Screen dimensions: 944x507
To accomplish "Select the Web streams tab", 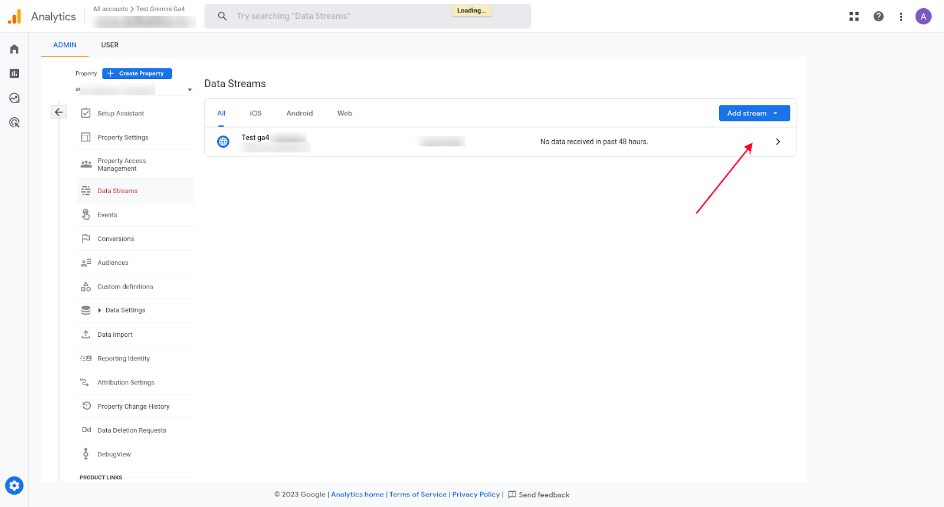I will click(x=345, y=113).
